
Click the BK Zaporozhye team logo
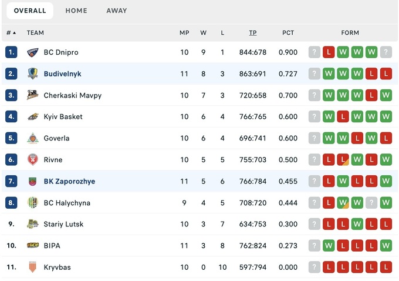click(33, 182)
